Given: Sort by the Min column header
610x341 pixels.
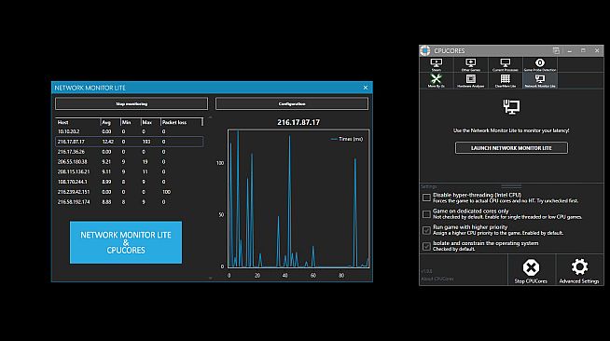Looking at the screenshot, I should [x=131, y=122].
